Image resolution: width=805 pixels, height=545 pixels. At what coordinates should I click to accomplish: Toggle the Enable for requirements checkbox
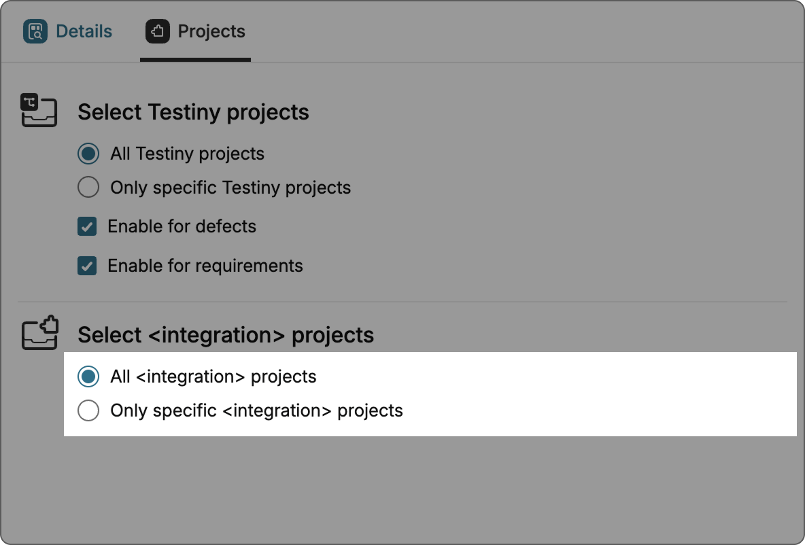(x=87, y=266)
